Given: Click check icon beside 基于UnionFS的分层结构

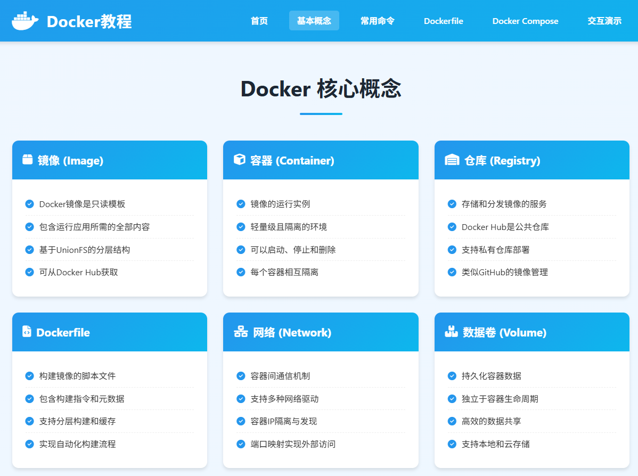Looking at the screenshot, I should pyautogui.click(x=30, y=249).
